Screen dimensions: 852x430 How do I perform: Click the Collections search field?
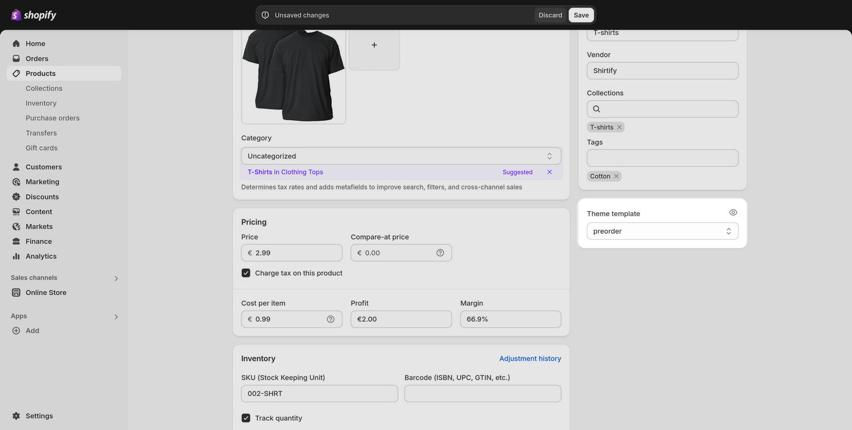(662, 109)
